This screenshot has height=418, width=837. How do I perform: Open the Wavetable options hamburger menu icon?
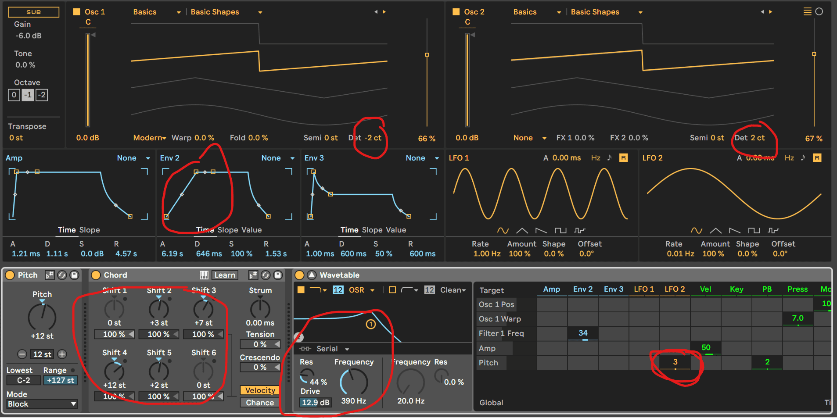coord(808,12)
